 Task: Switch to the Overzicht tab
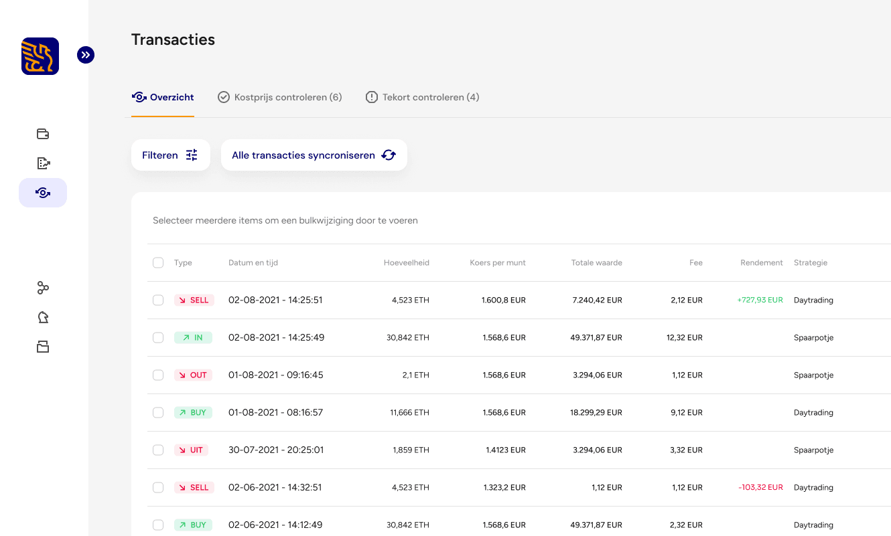(x=163, y=97)
